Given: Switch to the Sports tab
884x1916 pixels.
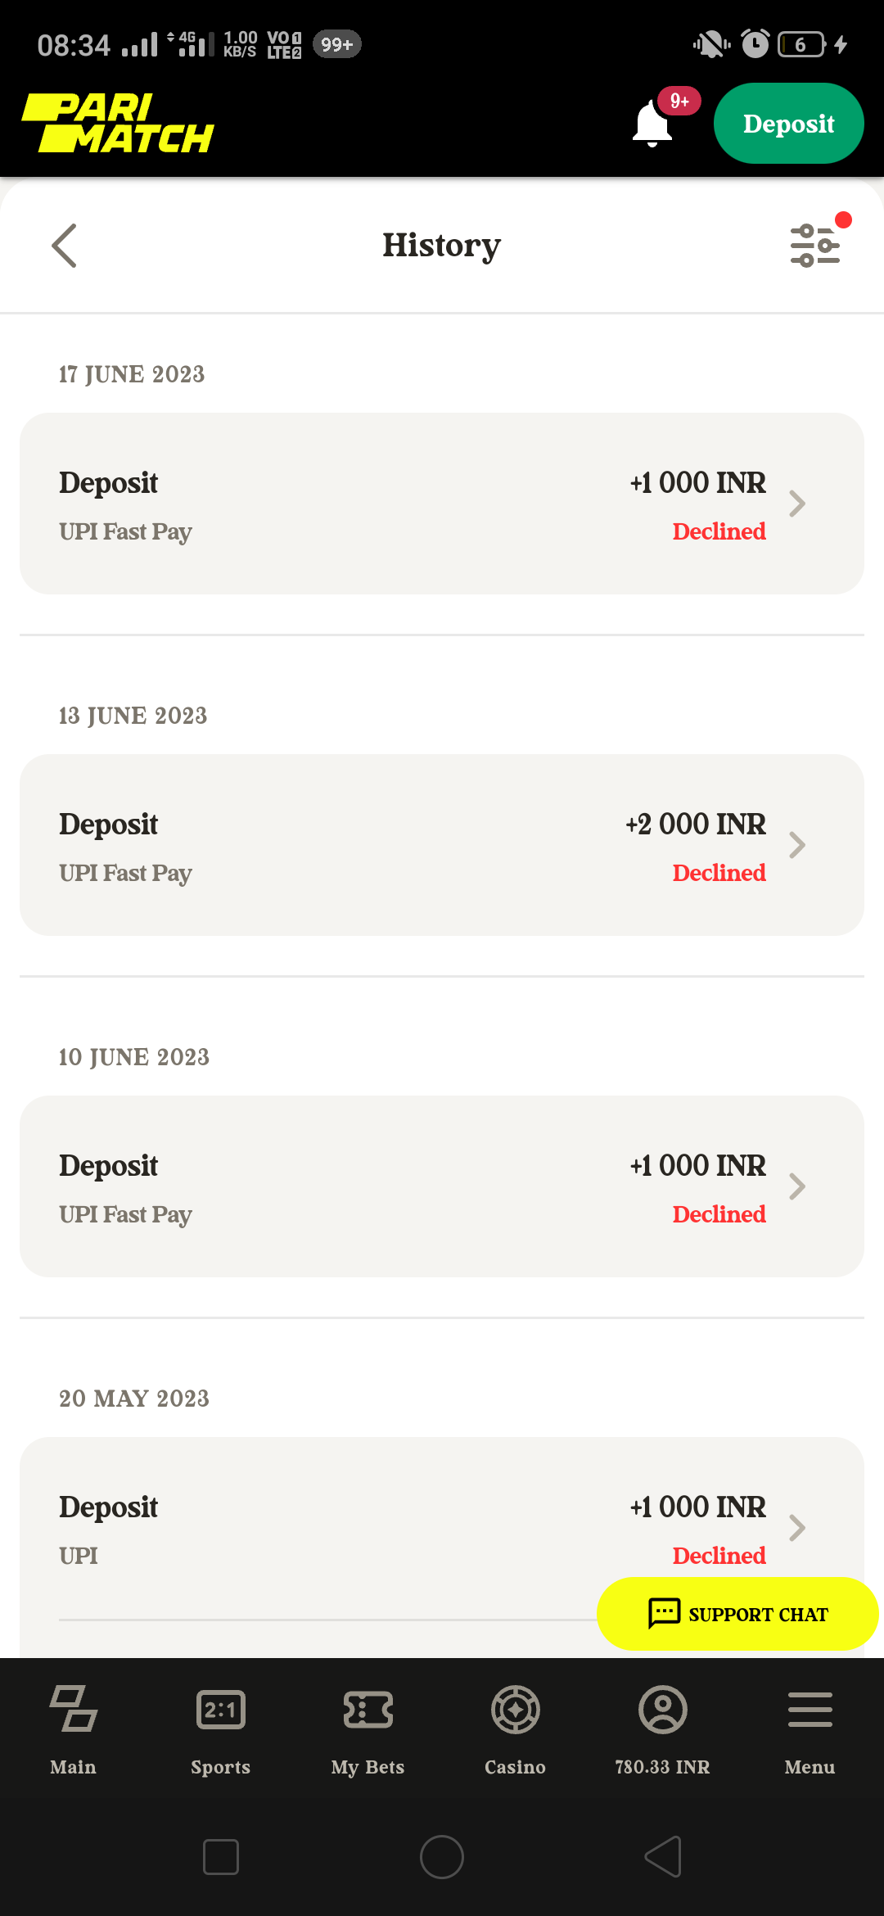Looking at the screenshot, I should point(221,1729).
